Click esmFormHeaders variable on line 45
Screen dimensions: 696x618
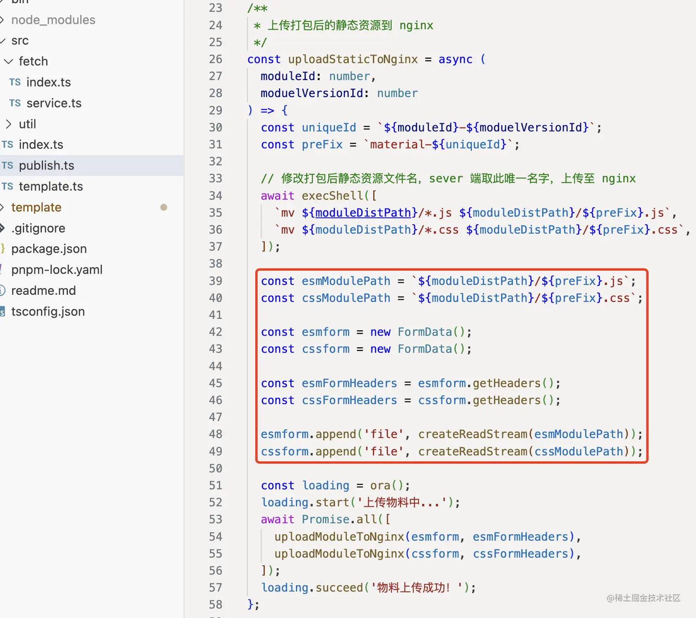click(x=349, y=383)
